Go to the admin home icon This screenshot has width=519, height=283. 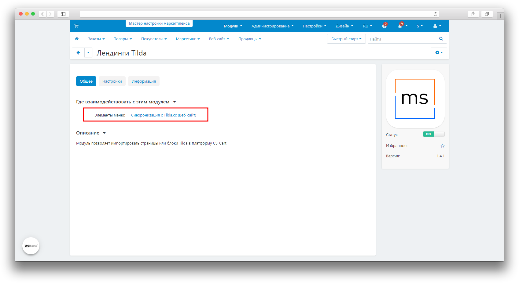point(77,39)
